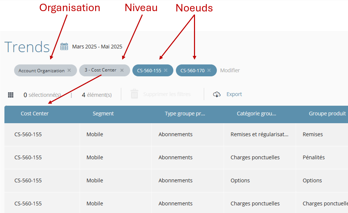Change the Mars 2025 - Mai 2025 date range
Screen dimensions: 348x213
click(97, 46)
